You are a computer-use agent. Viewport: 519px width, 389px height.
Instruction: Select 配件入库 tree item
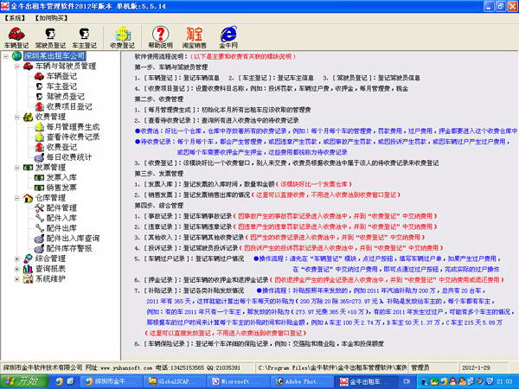tap(61, 218)
